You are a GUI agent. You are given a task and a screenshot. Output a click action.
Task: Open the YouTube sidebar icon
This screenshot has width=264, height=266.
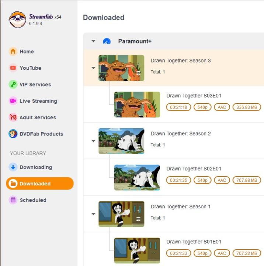click(x=13, y=68)
